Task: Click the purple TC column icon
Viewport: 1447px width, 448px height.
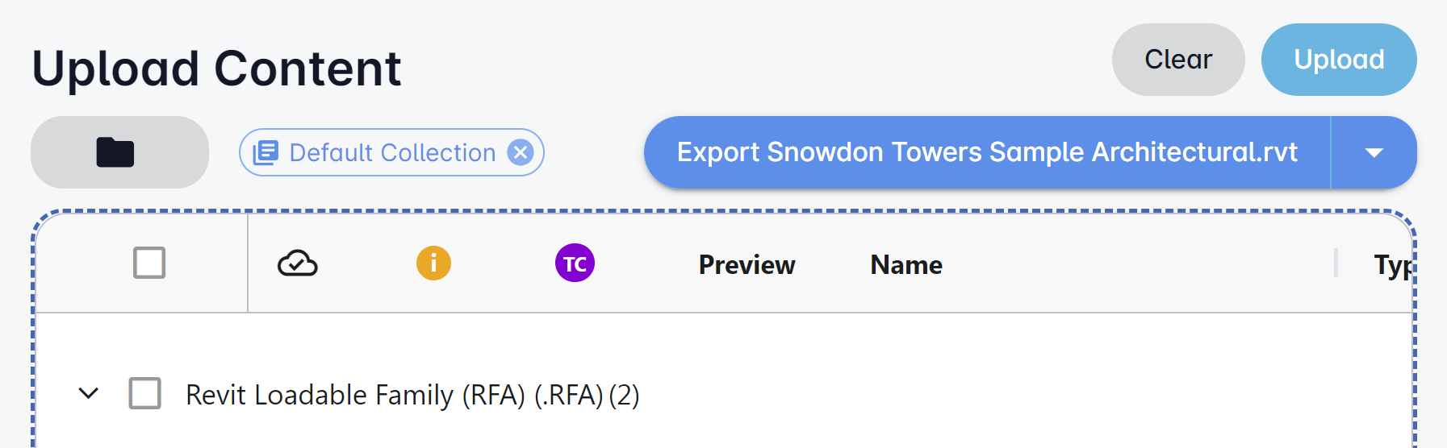Action: (575, 263)
